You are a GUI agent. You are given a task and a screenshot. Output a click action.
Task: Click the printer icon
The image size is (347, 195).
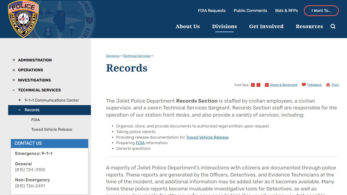click(x=328, y=85)
